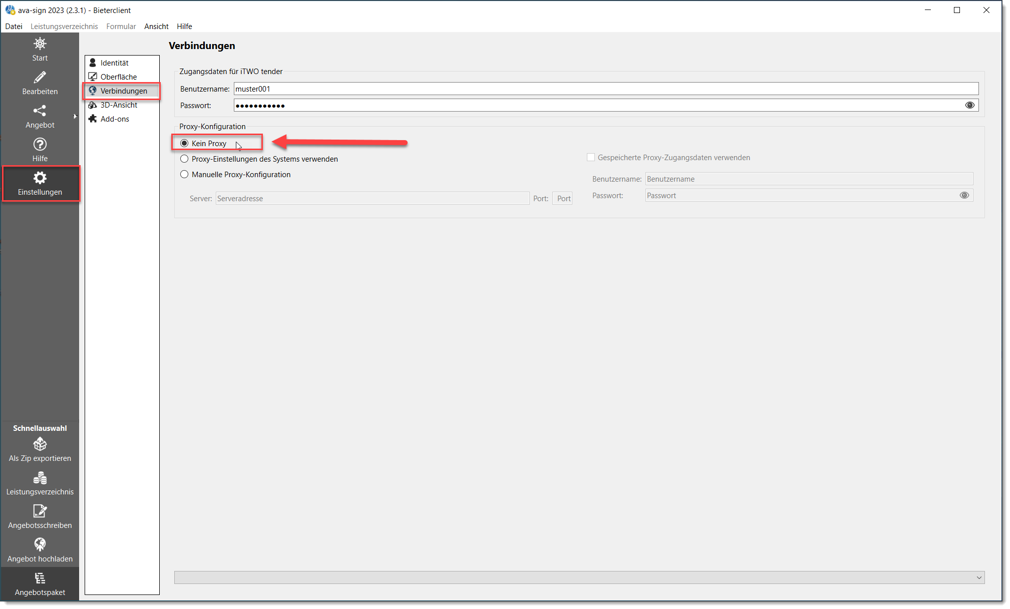1010x609 pixels.
Task: Open the Formular menu
Action: tap(121, 26)
